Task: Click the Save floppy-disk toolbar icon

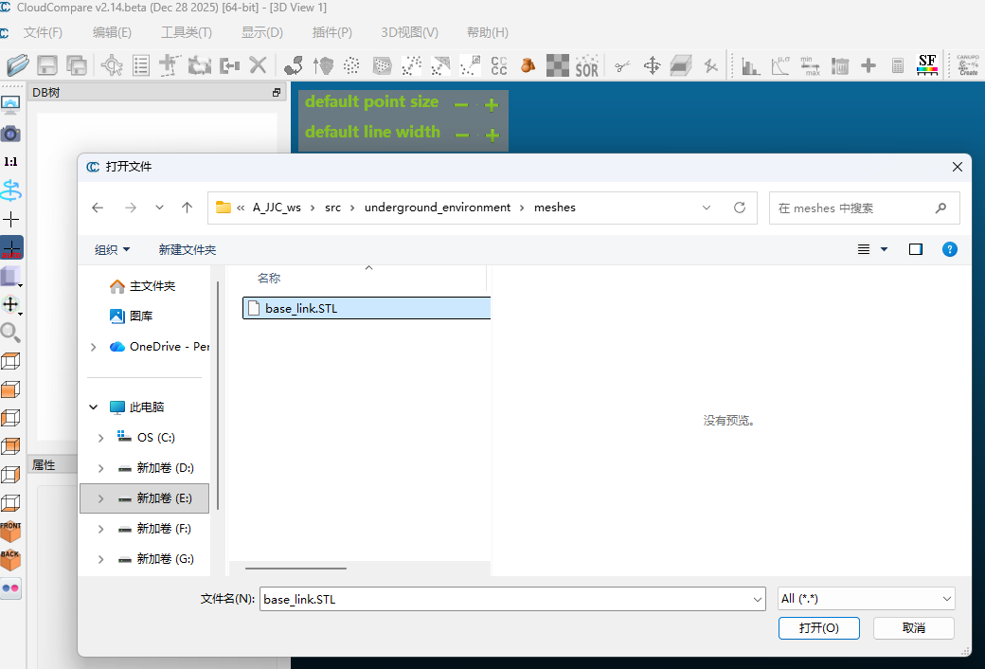Action: point(47,65)
